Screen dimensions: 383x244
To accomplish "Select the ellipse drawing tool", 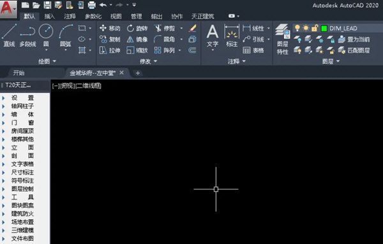I will [82, 39].
